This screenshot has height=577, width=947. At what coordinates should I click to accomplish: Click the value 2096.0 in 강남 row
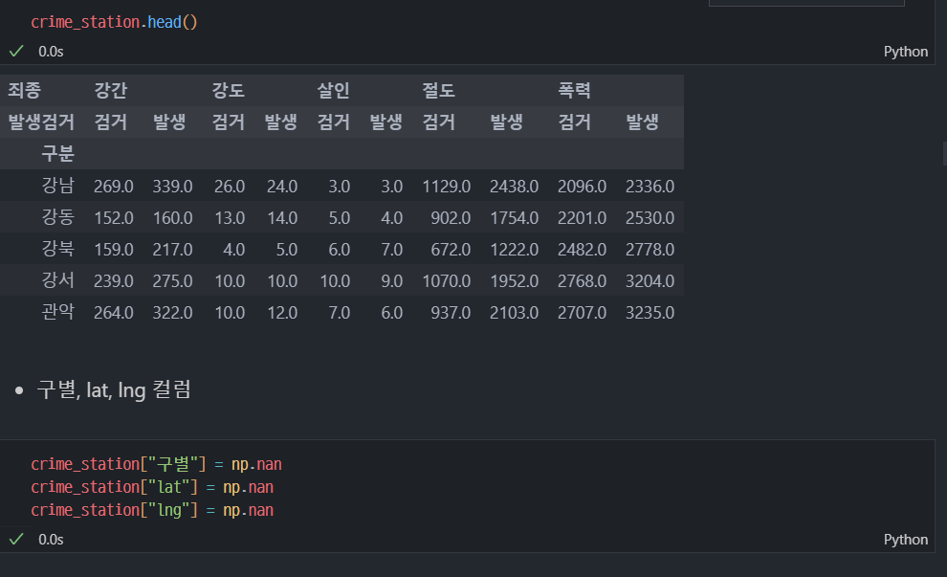click(582, 186)
